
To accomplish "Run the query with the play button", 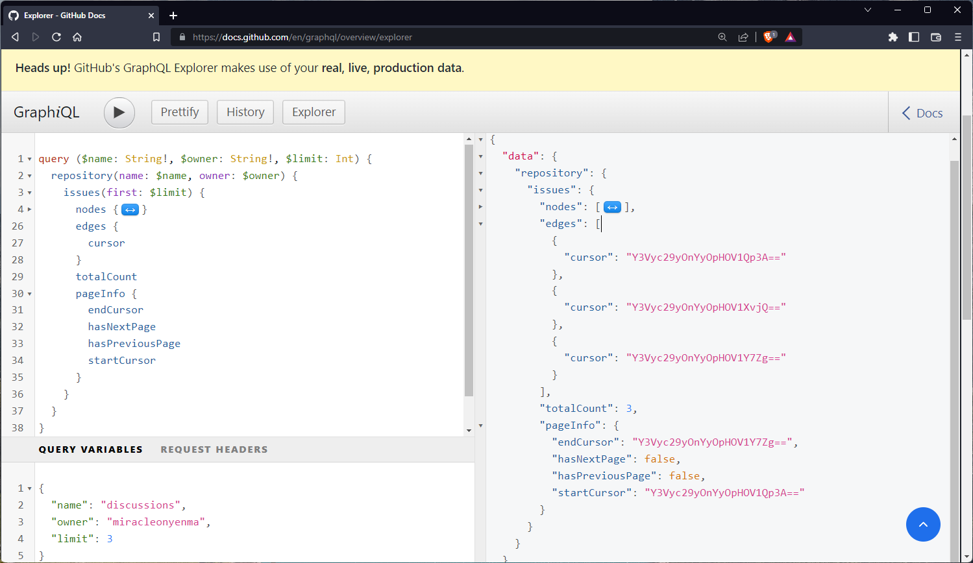I will click(119, 112).
